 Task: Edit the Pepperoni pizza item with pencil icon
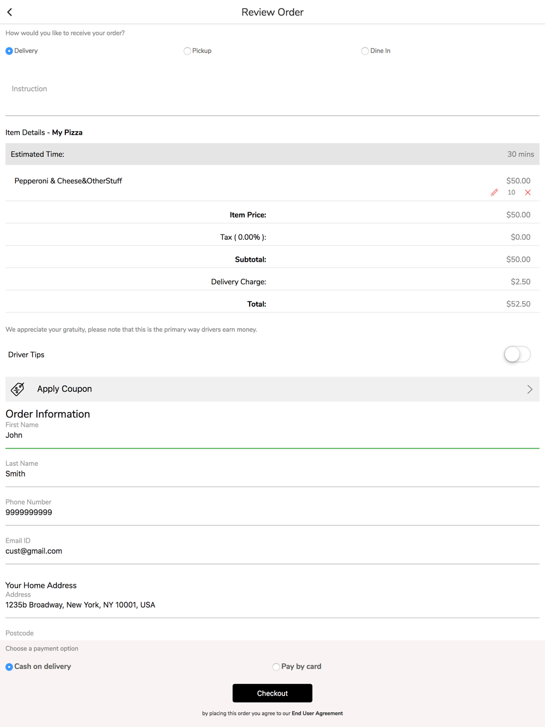click(x=494, y=192)
